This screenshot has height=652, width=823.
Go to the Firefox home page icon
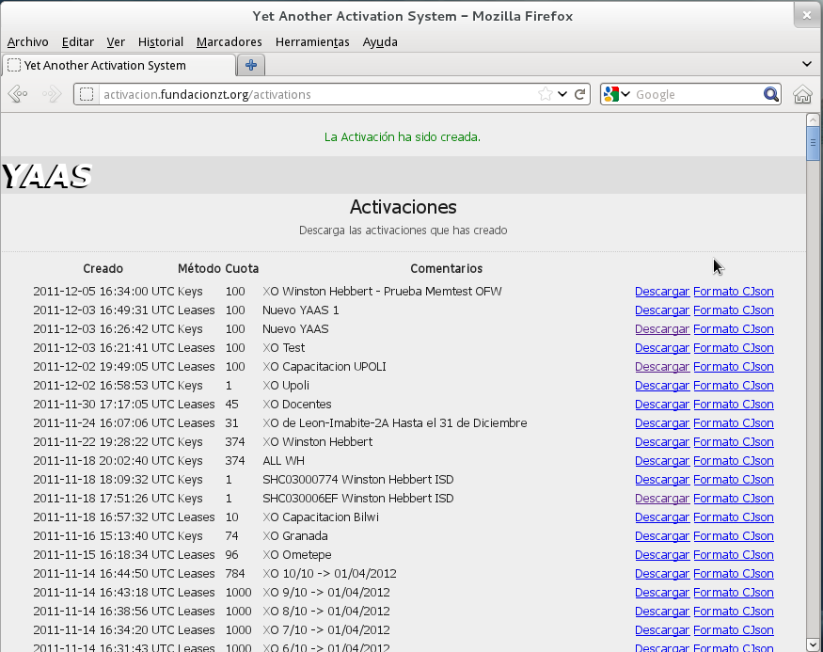[x=802, y=94]
